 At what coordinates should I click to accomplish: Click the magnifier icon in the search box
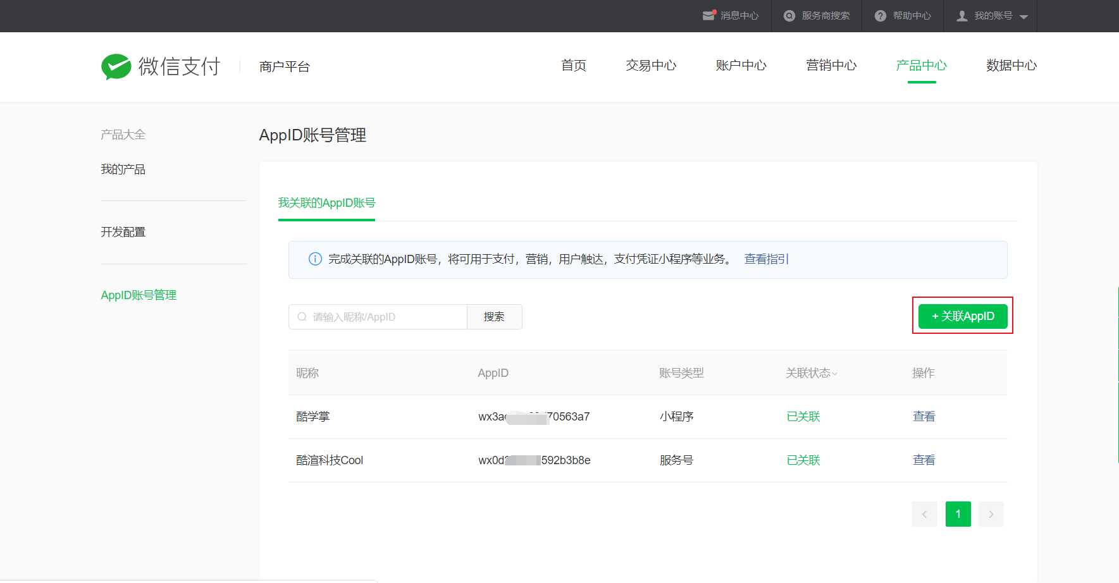[302, 317]
